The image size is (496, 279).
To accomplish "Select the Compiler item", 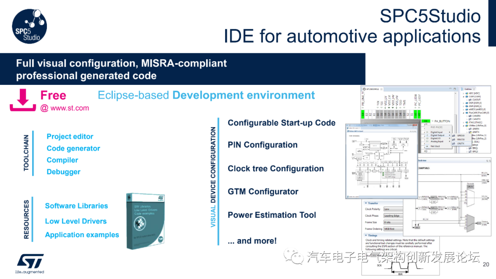I will pyautogui.click(x=62, y=160).
